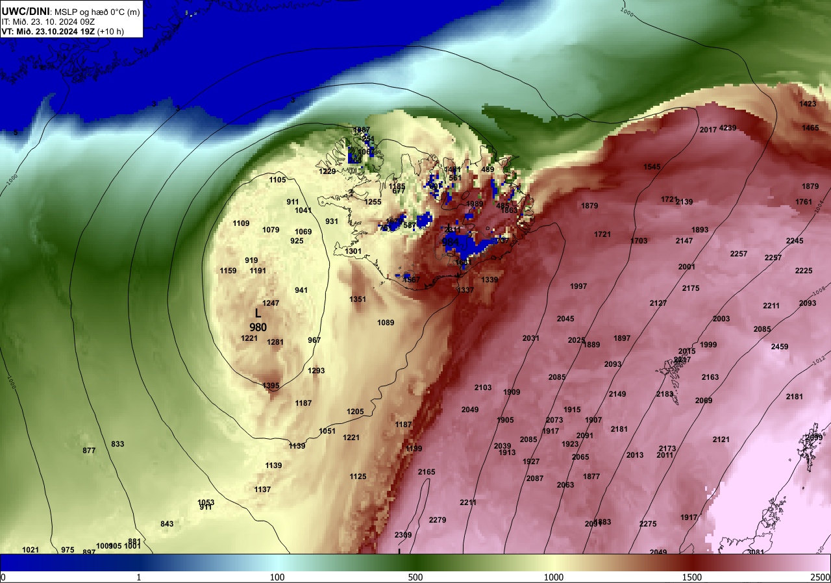The image size is (831, 583).
Task: Click the height value '4239'
Action: [x=728, y=129]
